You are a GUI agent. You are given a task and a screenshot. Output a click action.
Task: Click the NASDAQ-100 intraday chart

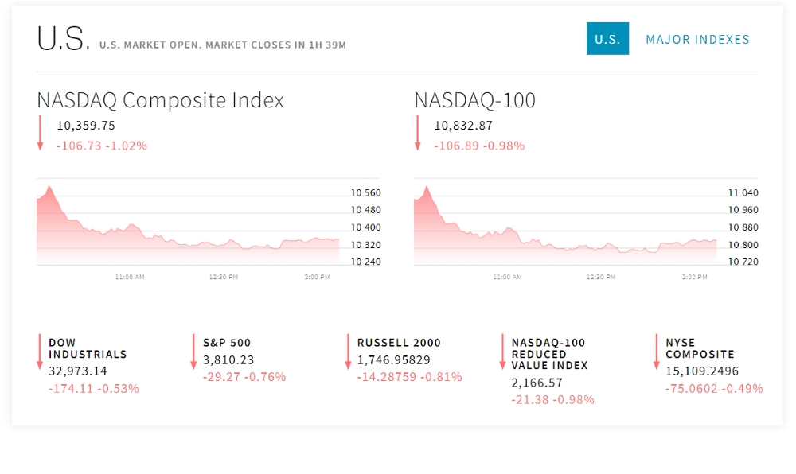pyautogui.click(x=565, y=227)
